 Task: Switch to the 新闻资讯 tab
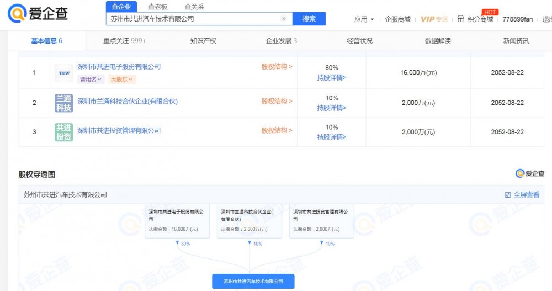[x=516, y=41]
